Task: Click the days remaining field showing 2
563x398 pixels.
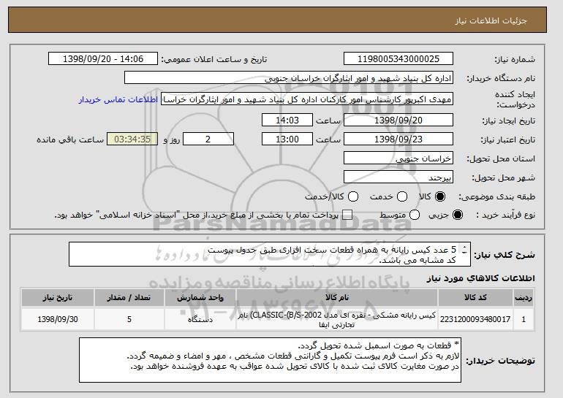Action: coord(208,139)
